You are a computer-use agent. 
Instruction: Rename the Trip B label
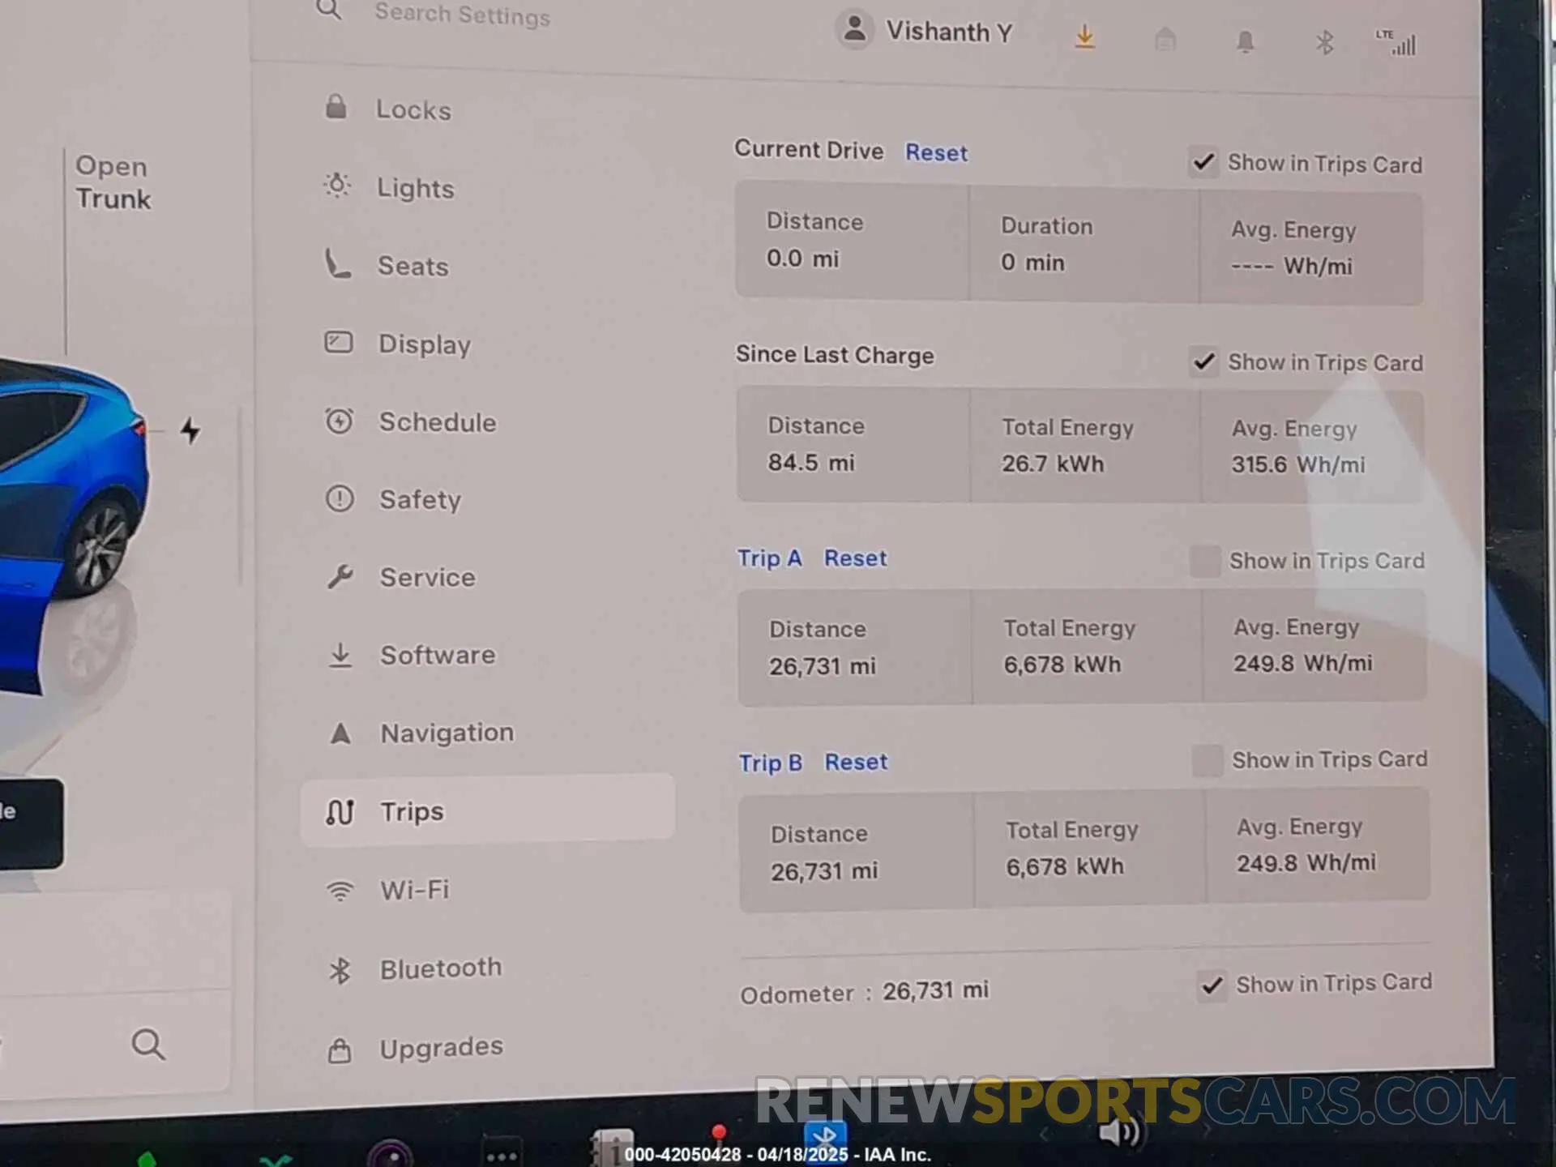pyautogui.click(x=770, y=763)
